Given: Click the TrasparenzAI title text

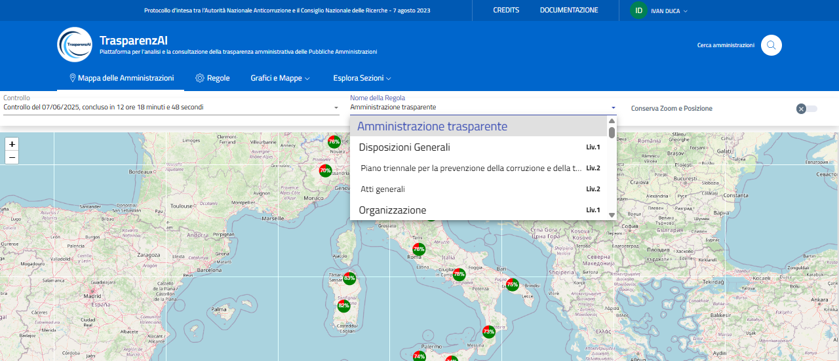Looking at the screenshot, I should (134, 41).
